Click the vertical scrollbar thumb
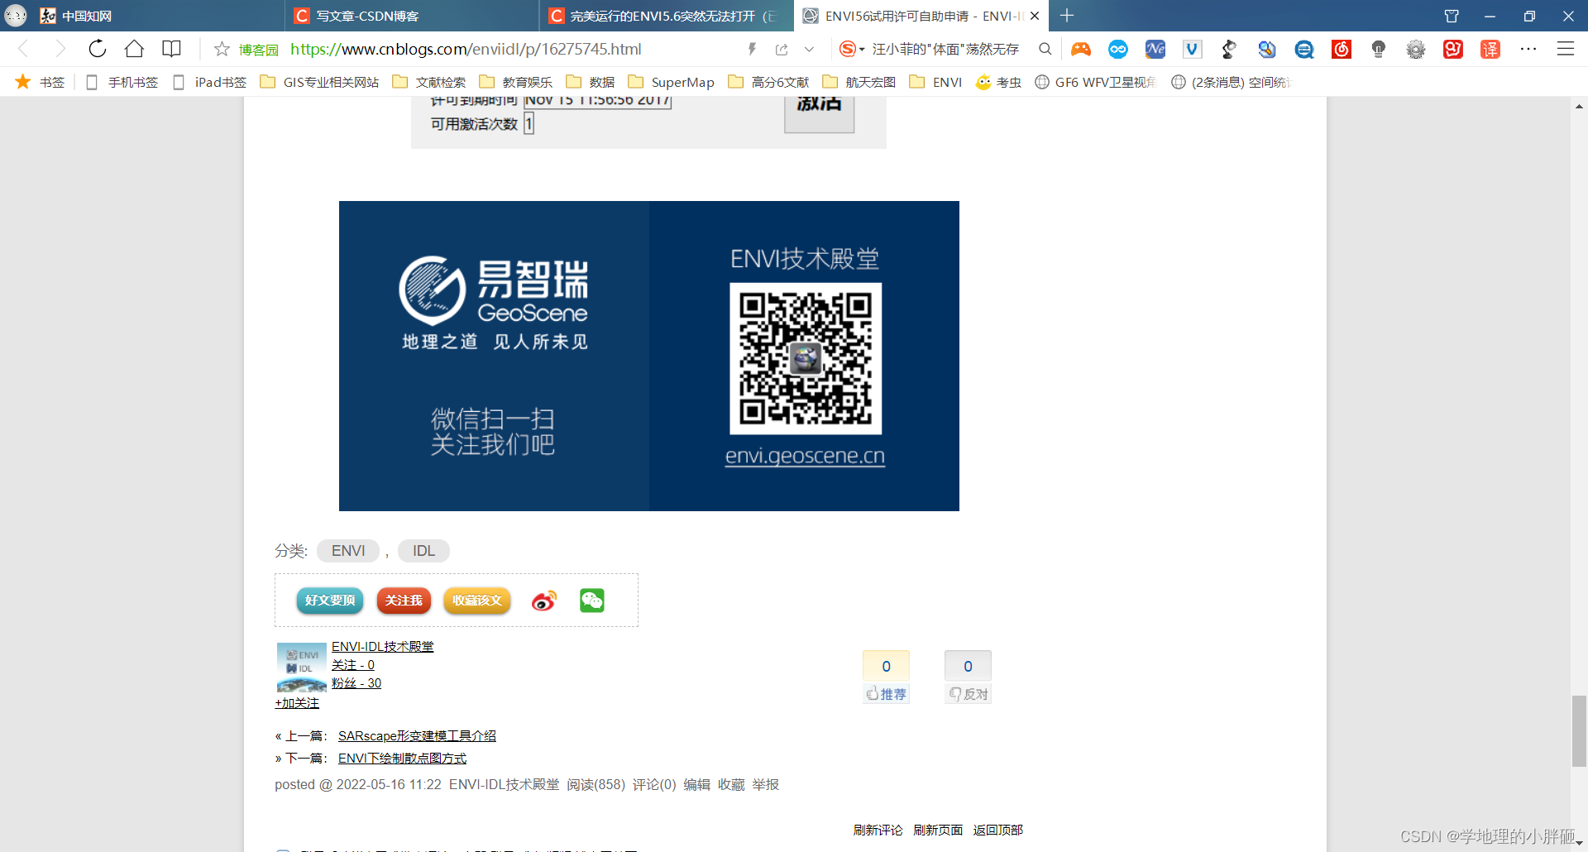The image size is (1588, 852). [1579, 731]
